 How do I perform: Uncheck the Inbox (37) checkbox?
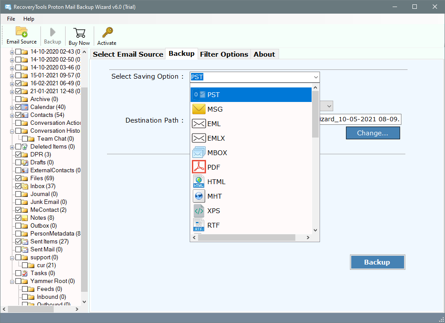(18, 186)
